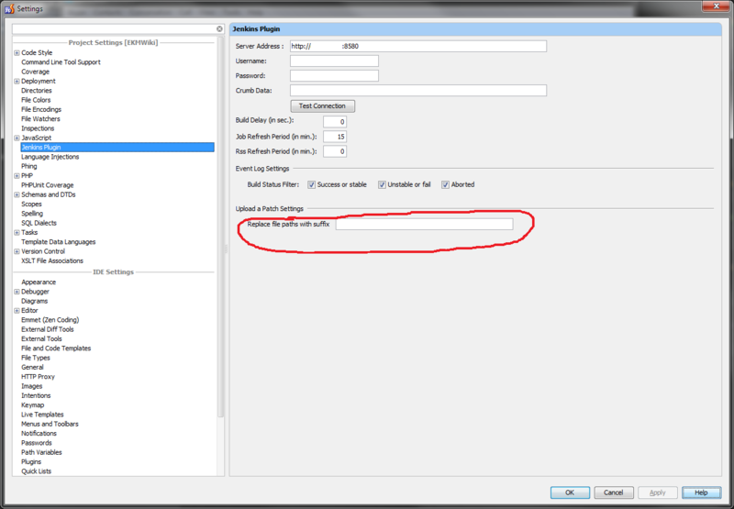
Task: Expand the JavaScript tree node
Action: tap(17, 138)
